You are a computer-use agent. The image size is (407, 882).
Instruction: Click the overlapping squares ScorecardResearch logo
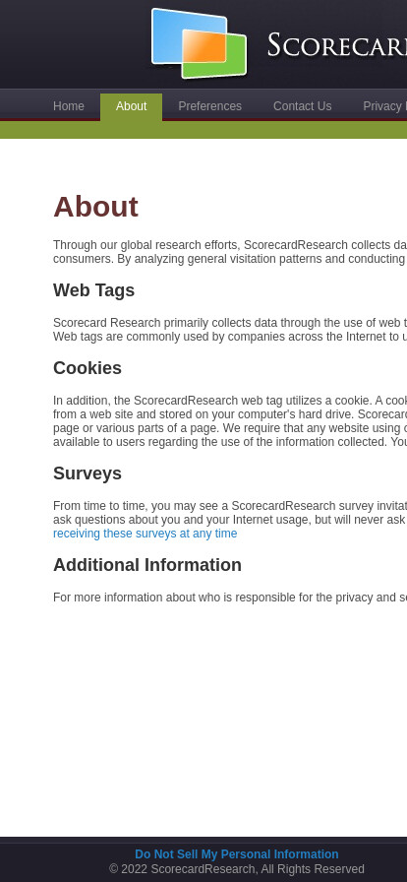[x=199, y=43]
